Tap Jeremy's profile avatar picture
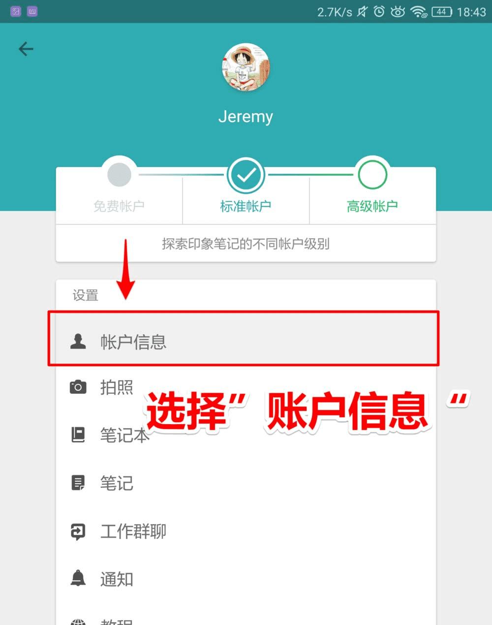492x625 pixels. (246, 67)
